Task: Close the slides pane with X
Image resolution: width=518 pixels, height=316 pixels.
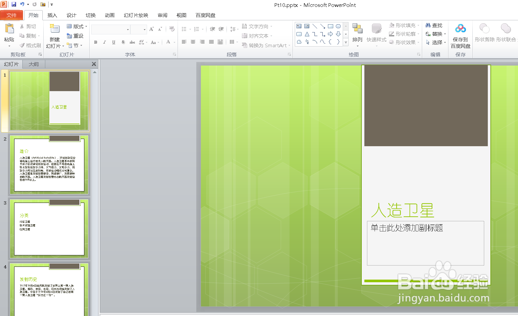Action: [x=94, y=64]
